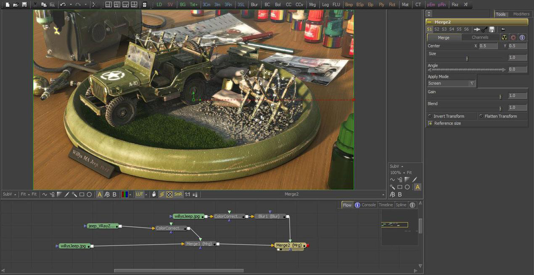534x275 pixels.
Task: Click the Undo arrow icon
Action: click(63, 5)
